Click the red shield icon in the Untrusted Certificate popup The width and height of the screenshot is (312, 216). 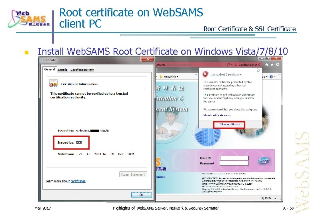point(205,74)
